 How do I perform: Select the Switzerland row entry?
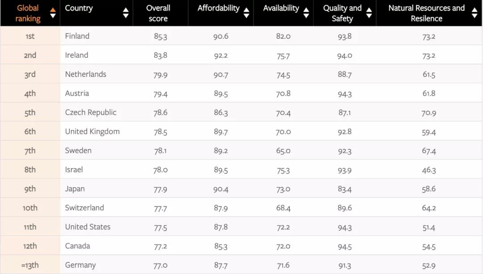(241, 207)
